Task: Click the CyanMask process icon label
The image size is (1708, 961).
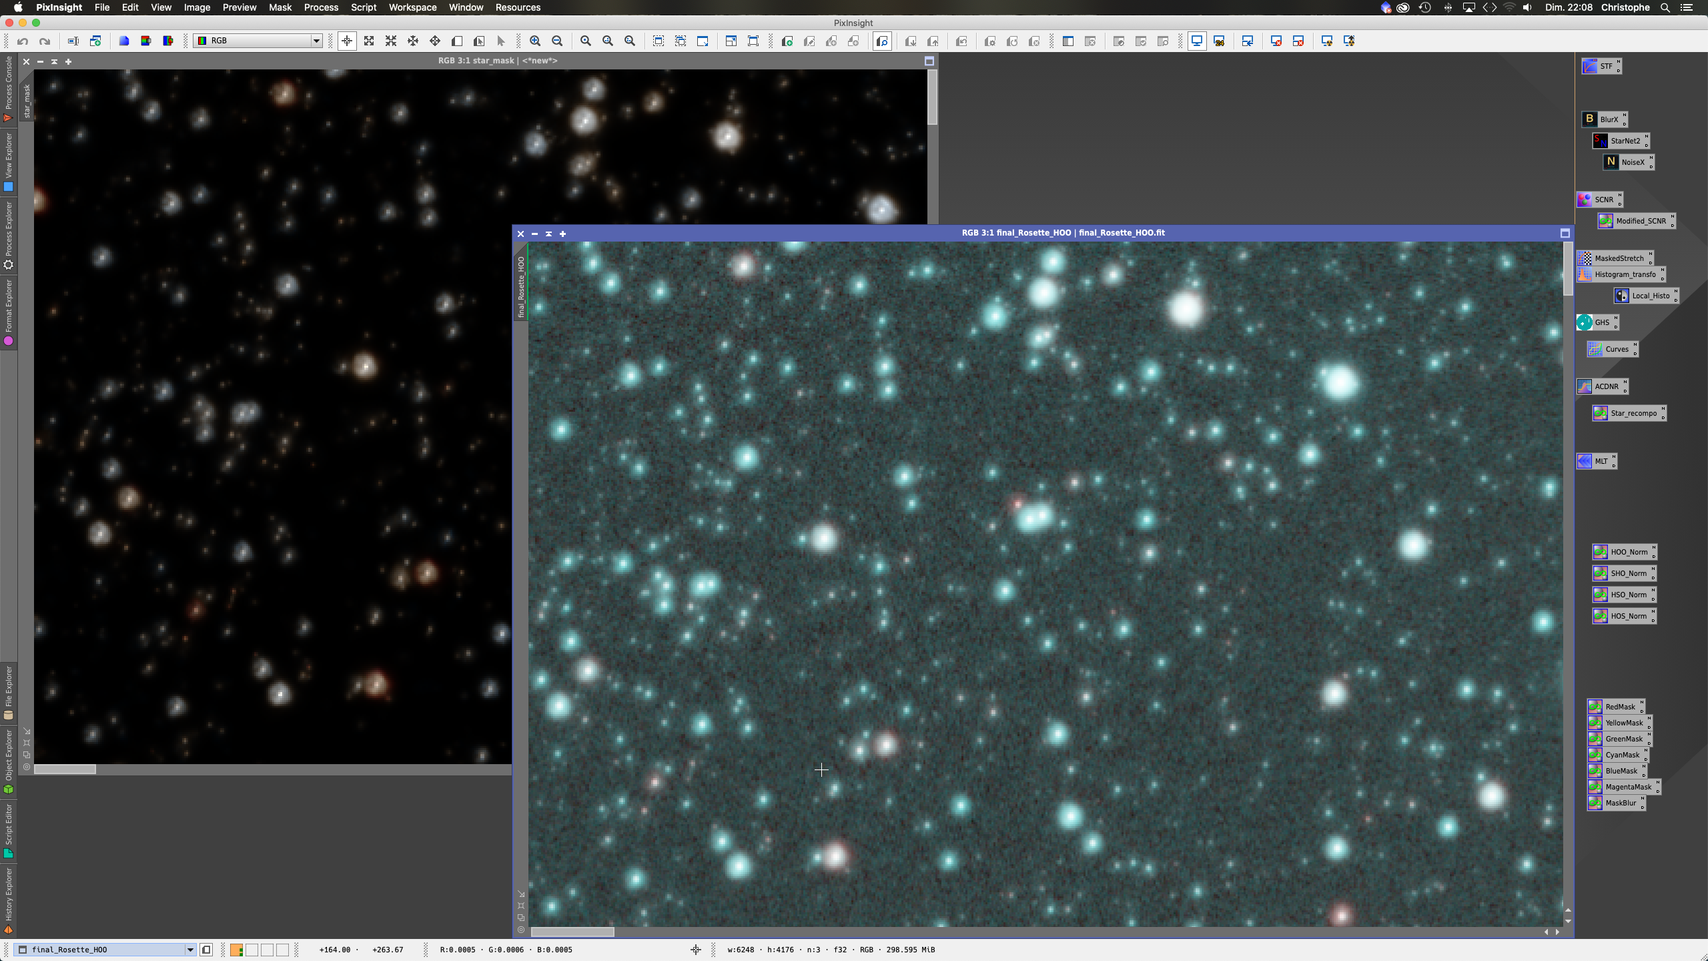Action: pyautogui.click(x=1622, y=755)
